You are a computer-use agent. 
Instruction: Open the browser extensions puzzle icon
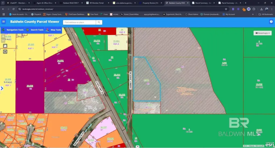coord(254,9)
